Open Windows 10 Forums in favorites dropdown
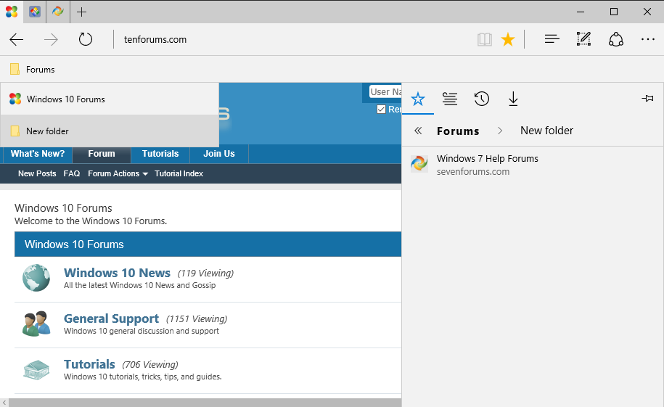 click(x=110, y=99)
